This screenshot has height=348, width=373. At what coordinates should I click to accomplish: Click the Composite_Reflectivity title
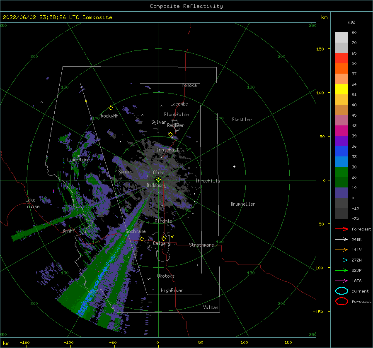(186, 6)
